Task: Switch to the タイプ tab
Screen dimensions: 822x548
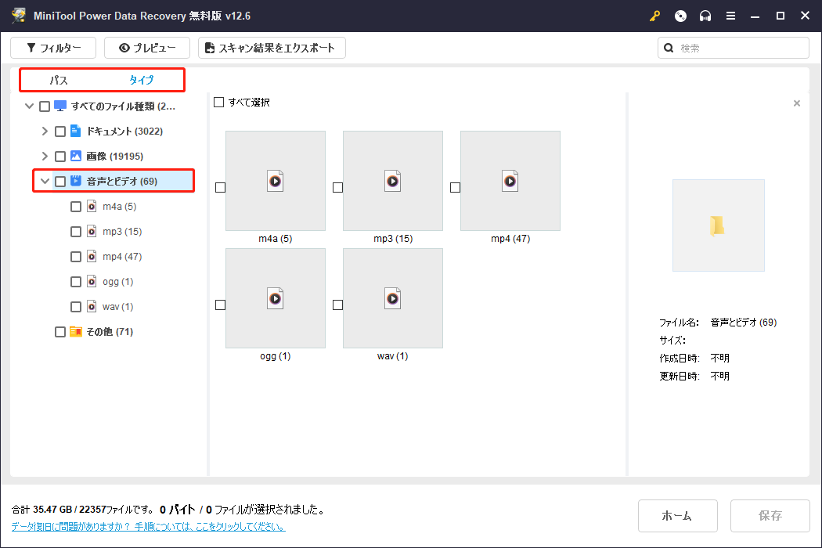Action: (142, 80)
